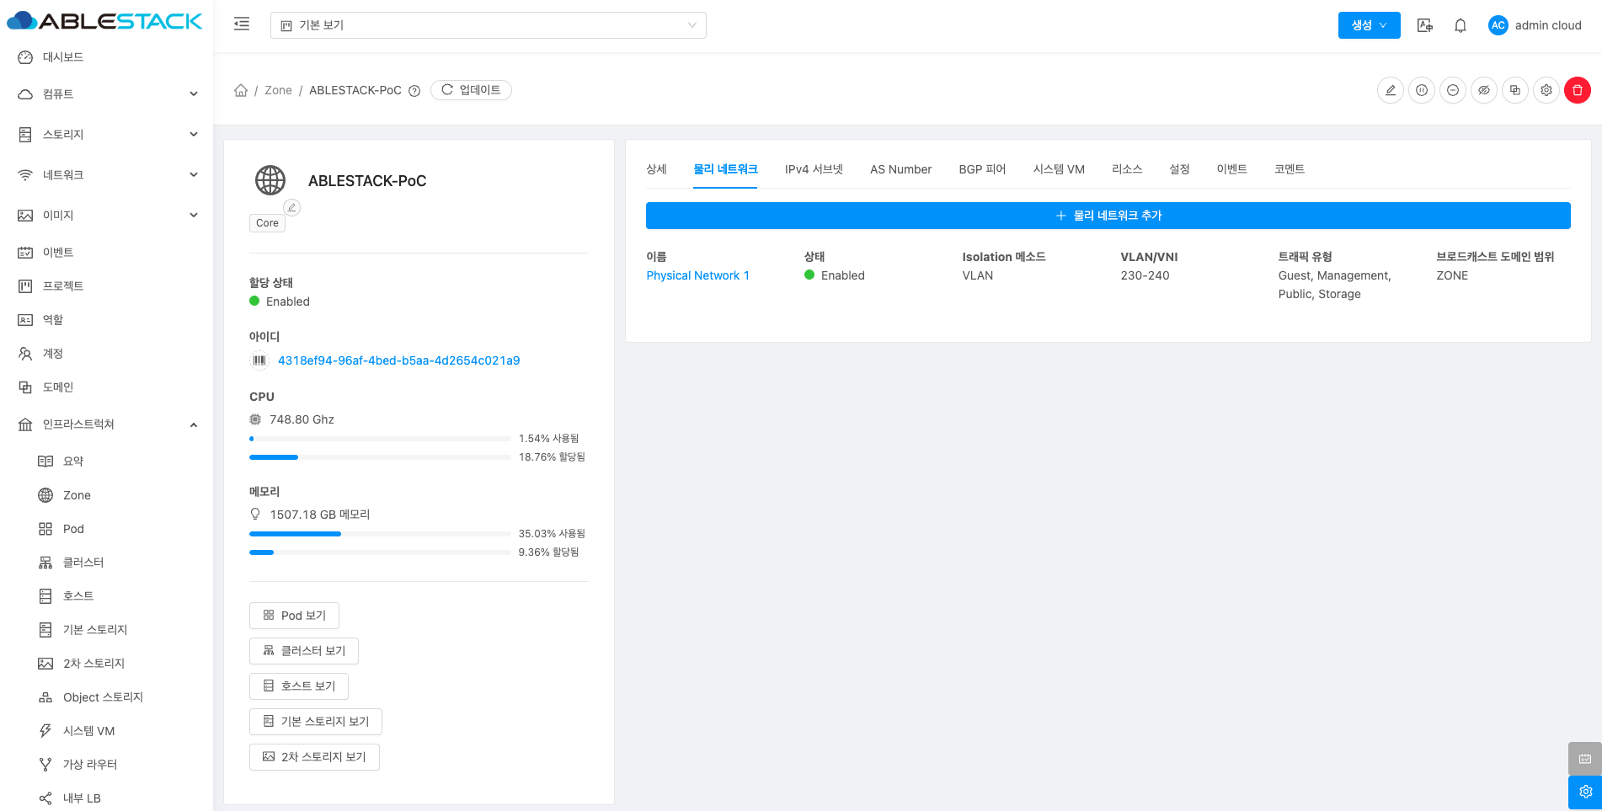Click the pencil edit zone icon
1602x811 pixels.
coord(1391,90)
